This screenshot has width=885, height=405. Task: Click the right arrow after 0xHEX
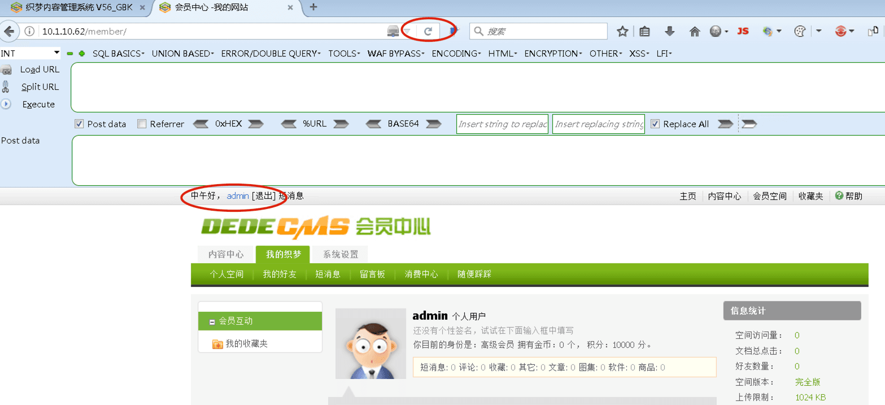click(x=255, y=124)
